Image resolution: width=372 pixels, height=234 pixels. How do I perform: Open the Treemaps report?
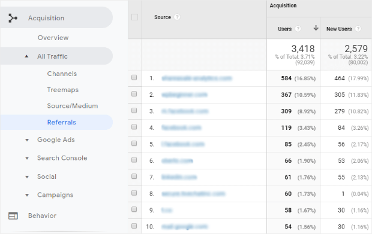click(x=62, y=90)
